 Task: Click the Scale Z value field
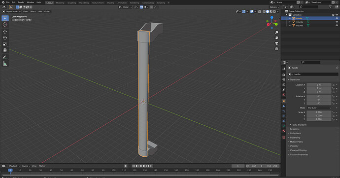[319, 119]
